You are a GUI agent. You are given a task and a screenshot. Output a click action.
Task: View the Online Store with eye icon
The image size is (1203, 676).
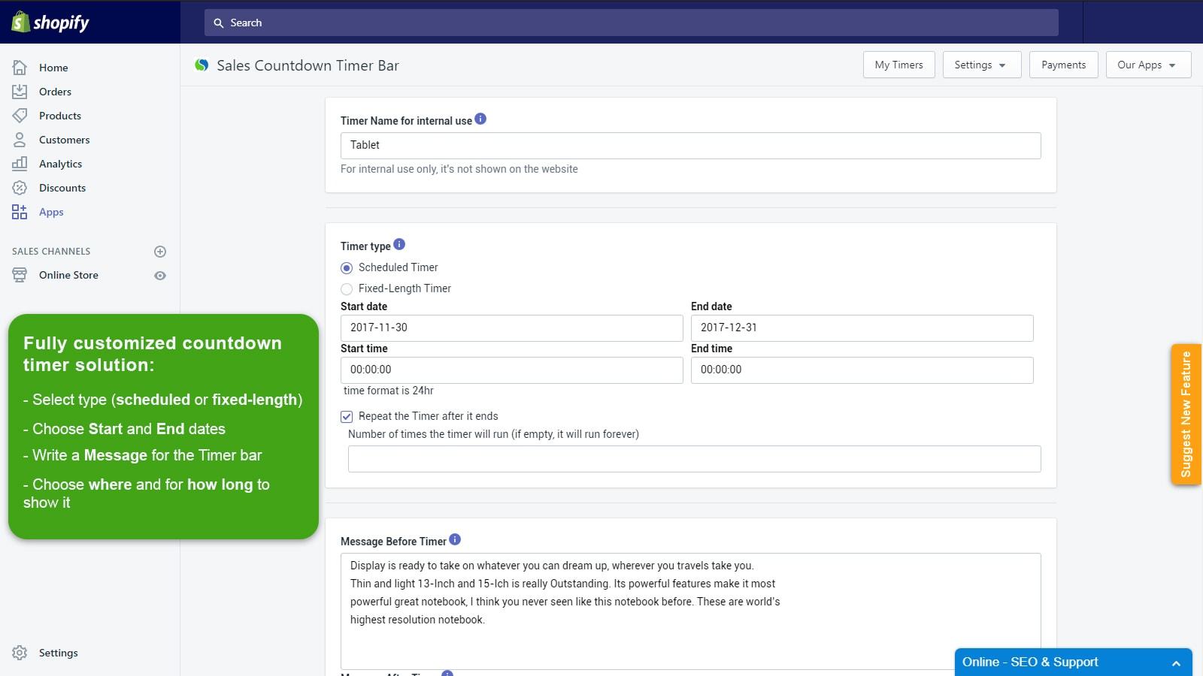click(160, 276)
